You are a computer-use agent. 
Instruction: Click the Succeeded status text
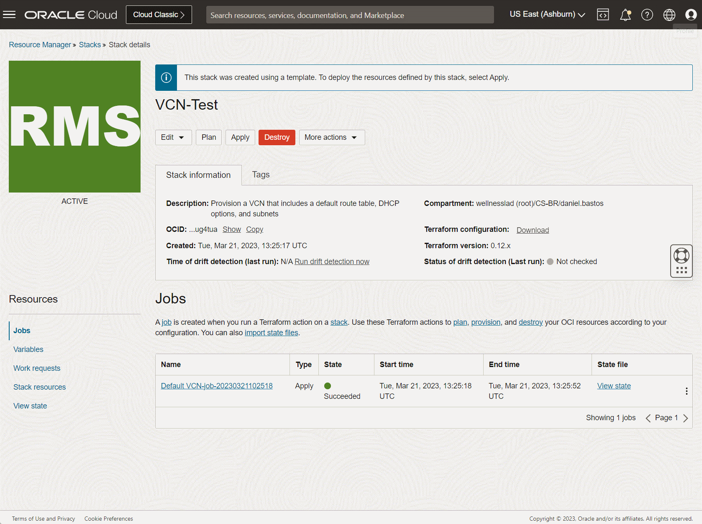tap(342, 396)
